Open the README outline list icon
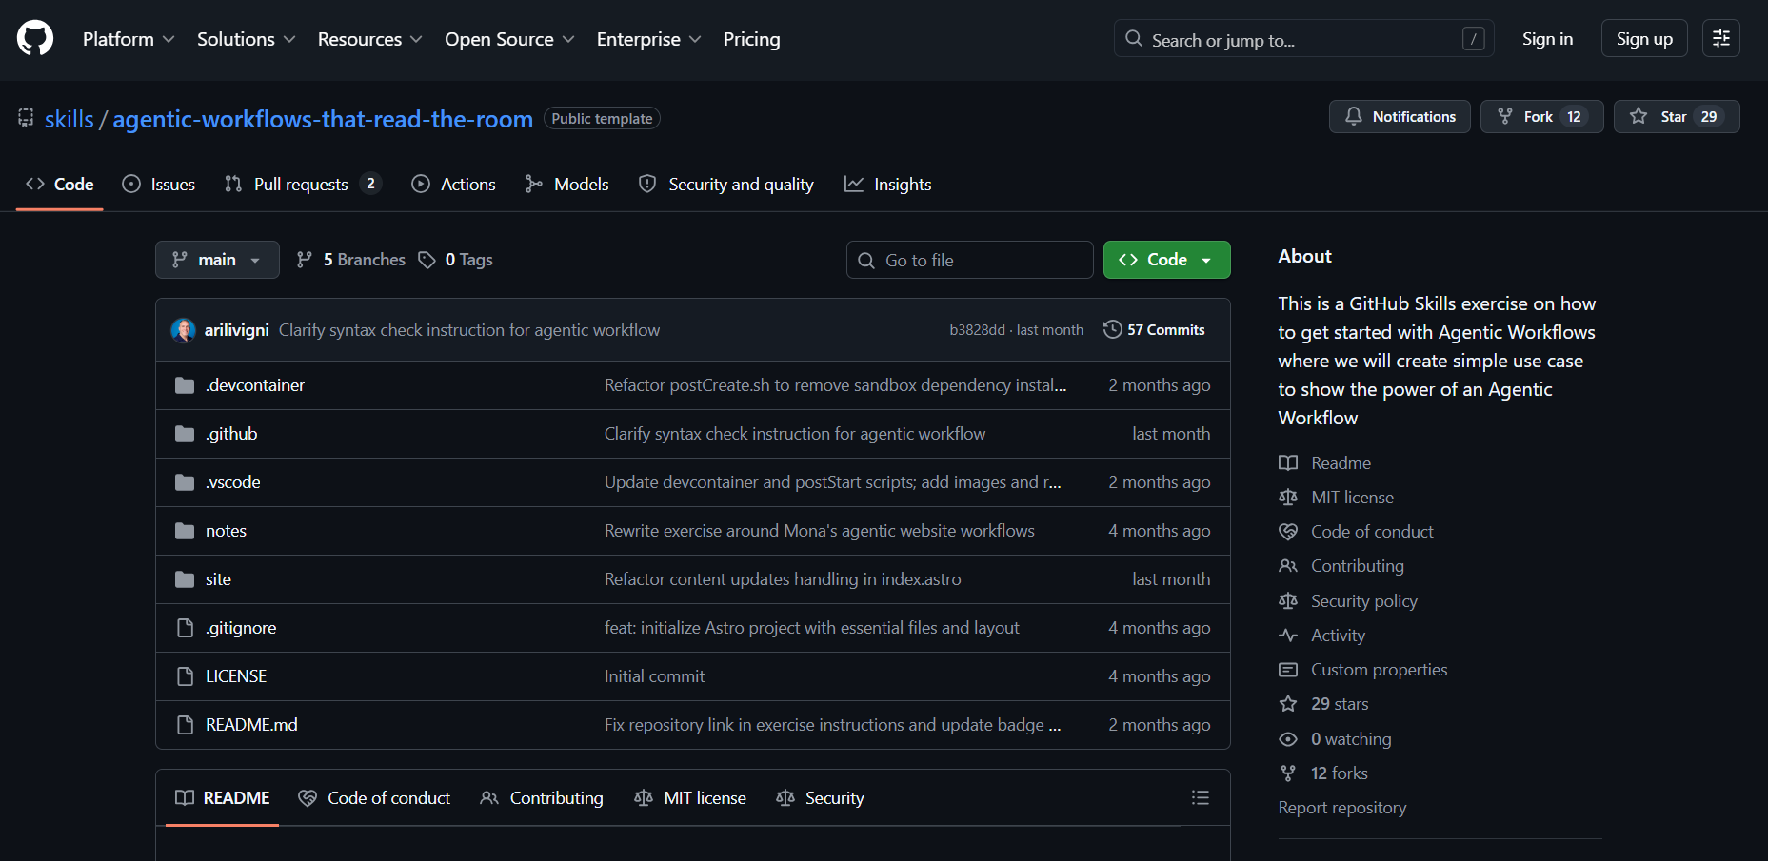This screenshot has height=861, width=1768. (x=1200, y=797)
